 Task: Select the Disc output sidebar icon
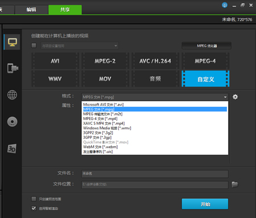pos(12,122)
